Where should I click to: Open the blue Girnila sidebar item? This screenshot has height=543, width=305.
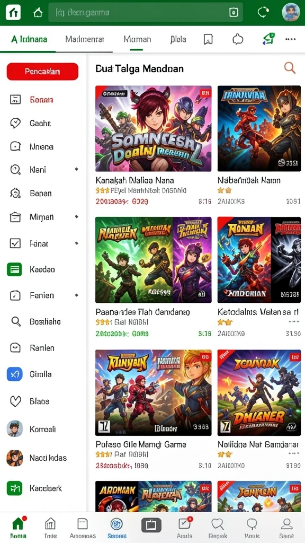(x=30, y=374)
